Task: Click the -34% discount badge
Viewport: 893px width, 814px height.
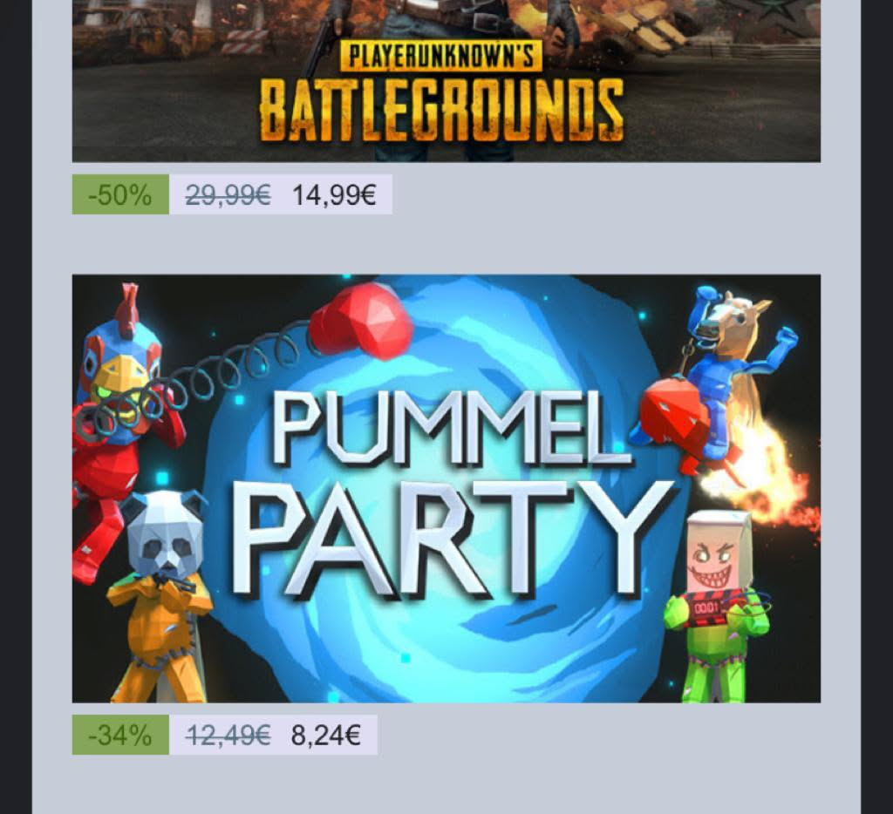Action: click(x=120, y=736)
